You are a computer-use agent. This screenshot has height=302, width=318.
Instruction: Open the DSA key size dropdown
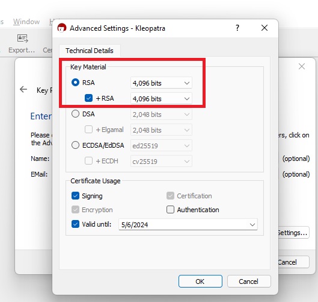point(161,114)
